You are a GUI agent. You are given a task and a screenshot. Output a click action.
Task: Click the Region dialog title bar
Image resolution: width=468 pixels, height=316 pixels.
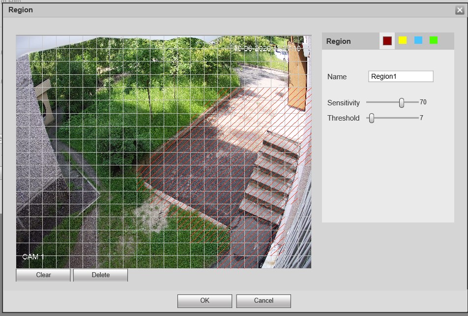click(x=197, y=10)
